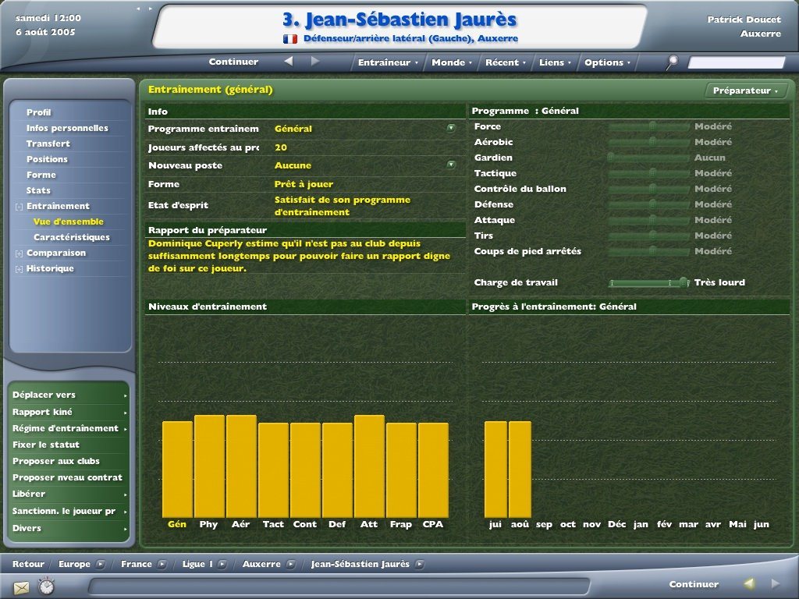The image size is (799, 599).
Task: Click the Force intensity slider
Action: [649, 126]
